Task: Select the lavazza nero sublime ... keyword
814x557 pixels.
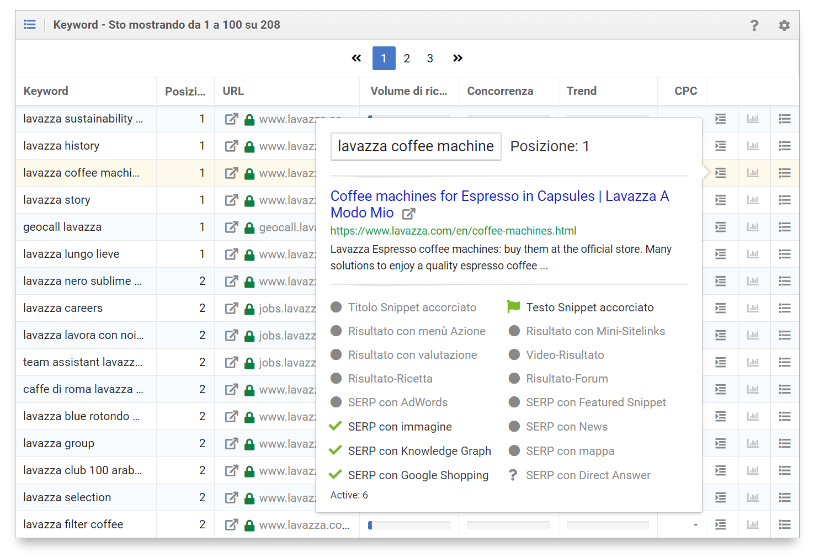Action: click(82, 281)
